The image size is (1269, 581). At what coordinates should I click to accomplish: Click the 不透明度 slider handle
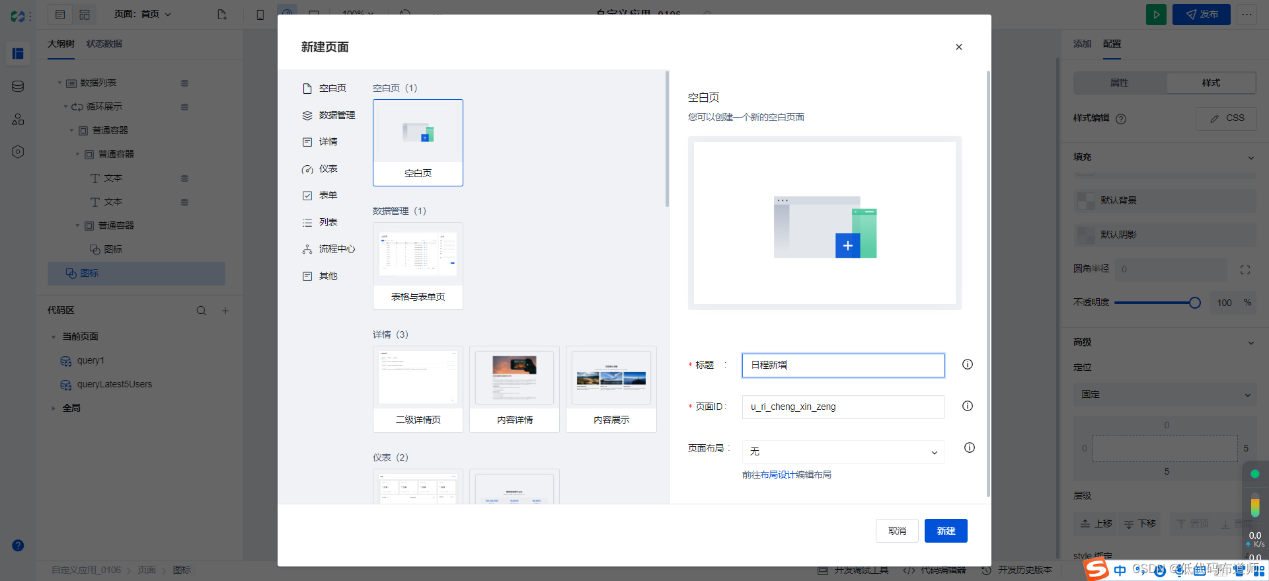click(x=1194, y=303)
